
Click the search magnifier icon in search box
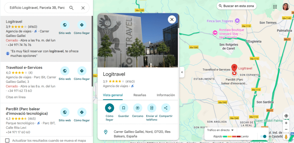point(71,8)
